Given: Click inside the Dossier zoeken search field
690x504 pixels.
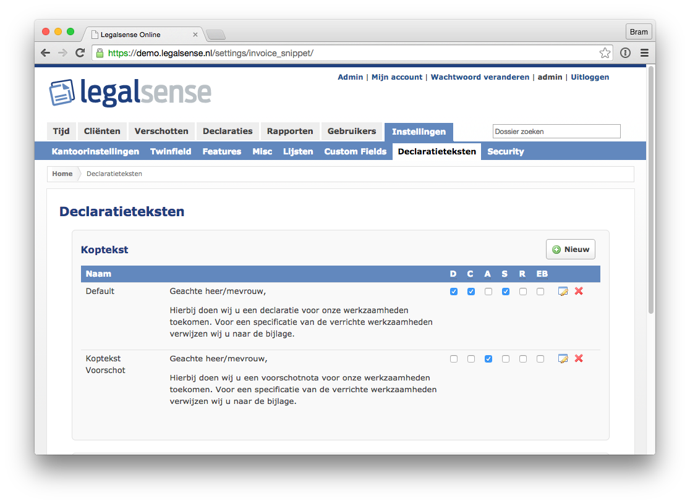Looking at the screenshot, I should coord(556,131).
